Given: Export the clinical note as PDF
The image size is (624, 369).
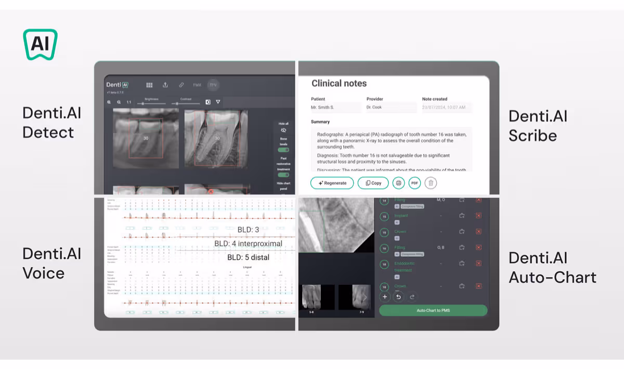Looking at the screenshot, I should (x=414, y=183).
